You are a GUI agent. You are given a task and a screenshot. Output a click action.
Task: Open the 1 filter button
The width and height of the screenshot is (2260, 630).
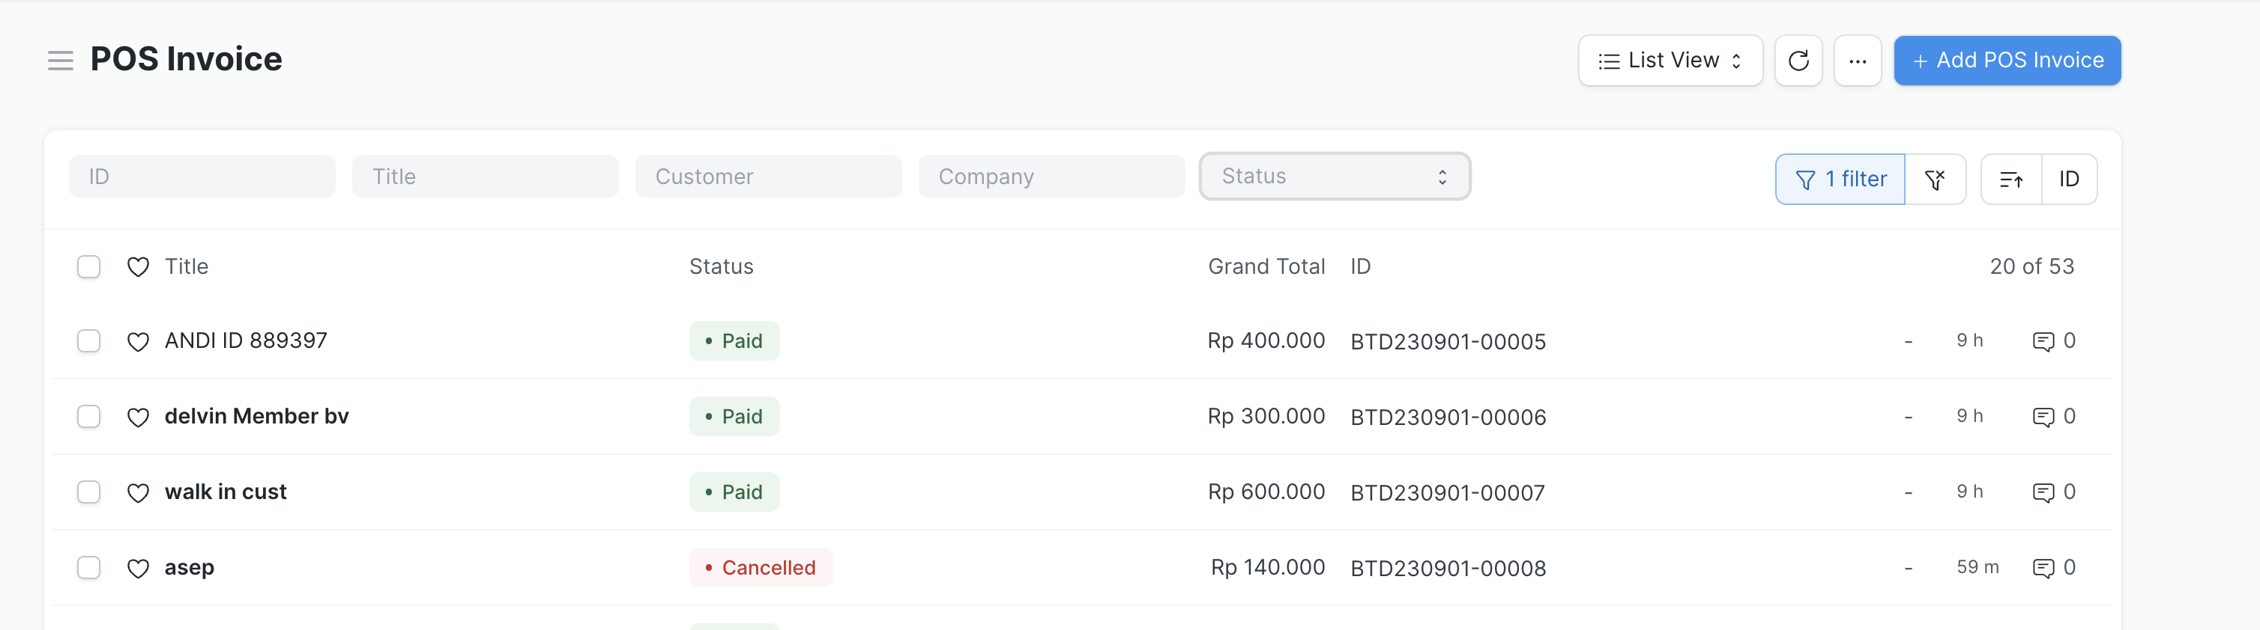click(1840, 180)
